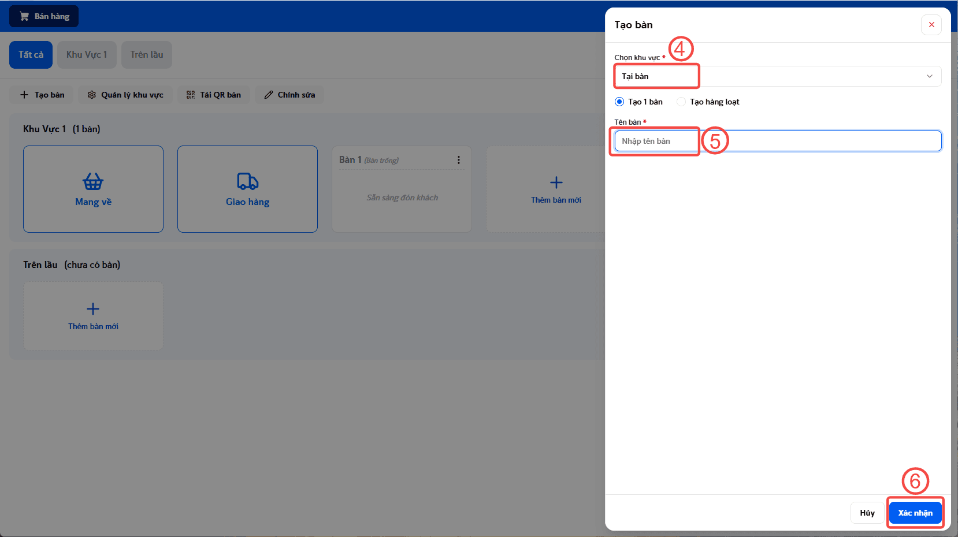Click Thêm bàn mới text in Khu Vực 1
The width and height of the screenshot is (958, 537).
click(x=556, y=200)
